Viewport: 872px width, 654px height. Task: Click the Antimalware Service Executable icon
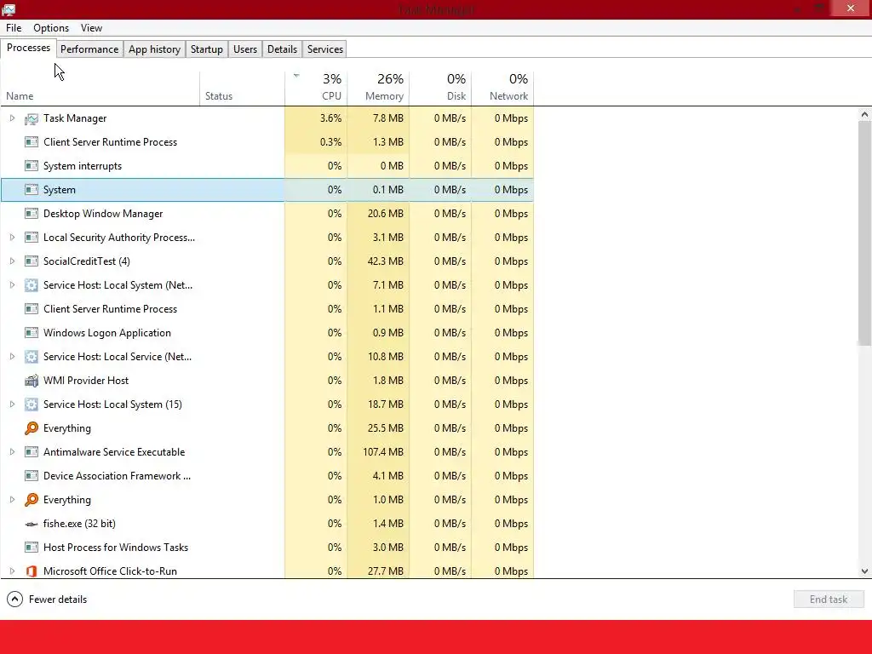[32, 452]
